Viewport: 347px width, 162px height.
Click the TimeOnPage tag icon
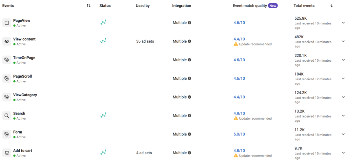7,60
